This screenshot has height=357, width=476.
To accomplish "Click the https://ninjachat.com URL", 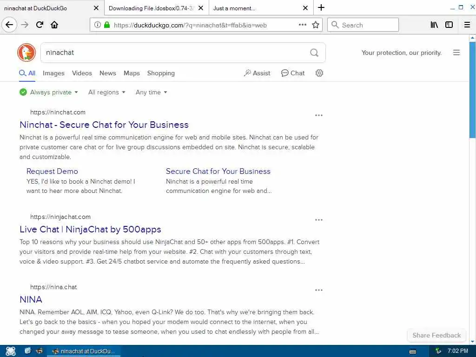I will coord(60,217).
